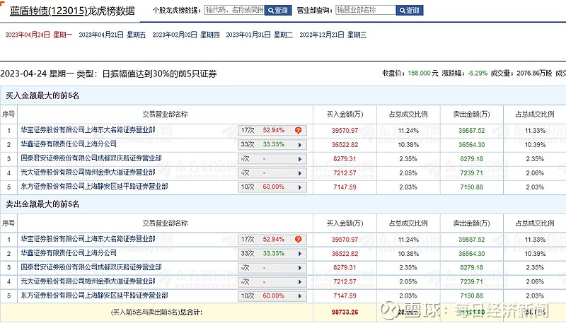This screenshot has width=566, height=328.
Task: Open 华宝证券上海东大名路证券营业部 link in buy table
Action: (88, 130)
